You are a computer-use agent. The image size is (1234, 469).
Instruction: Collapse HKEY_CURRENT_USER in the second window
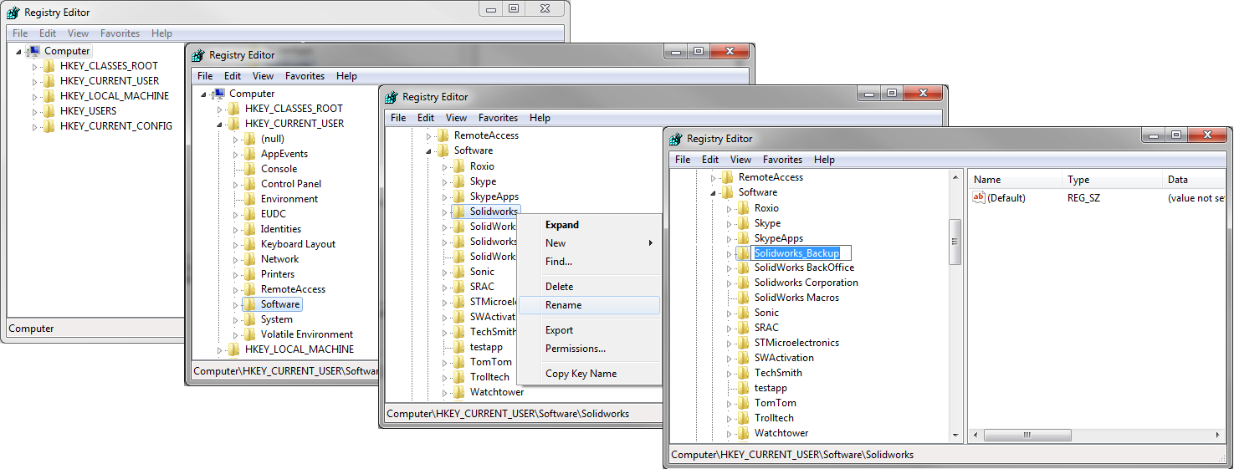coord(220,125)
